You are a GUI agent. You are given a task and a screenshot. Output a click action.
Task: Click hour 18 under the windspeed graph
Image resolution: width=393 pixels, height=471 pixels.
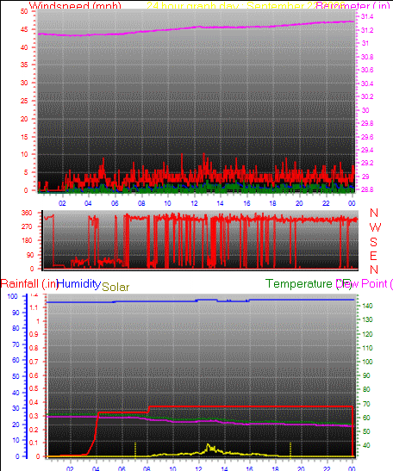click(272, 203)
